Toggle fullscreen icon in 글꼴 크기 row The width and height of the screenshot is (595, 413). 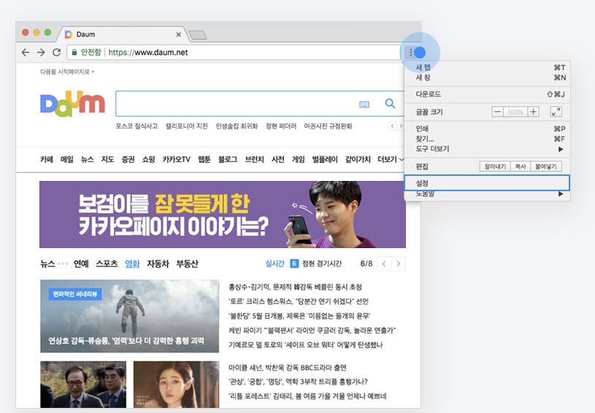point(556,112)
